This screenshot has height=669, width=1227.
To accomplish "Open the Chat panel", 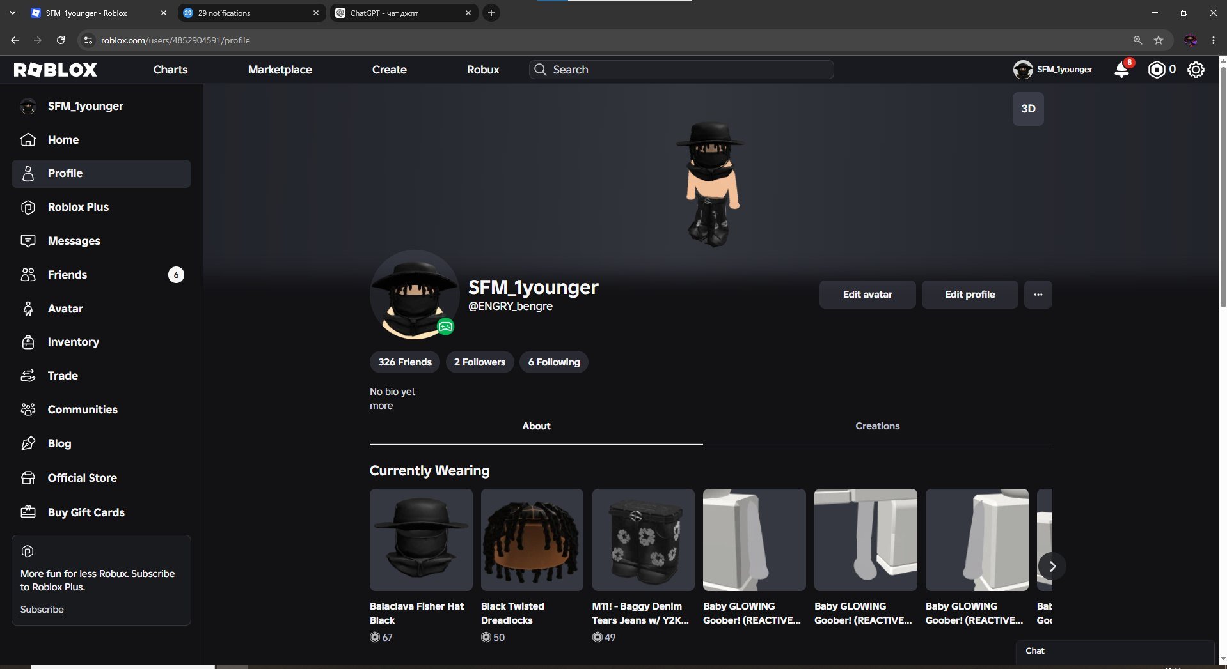I will coord(1115,651).
